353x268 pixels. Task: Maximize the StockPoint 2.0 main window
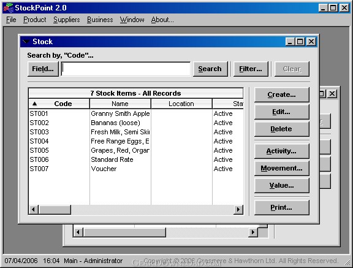pos(333,8)
